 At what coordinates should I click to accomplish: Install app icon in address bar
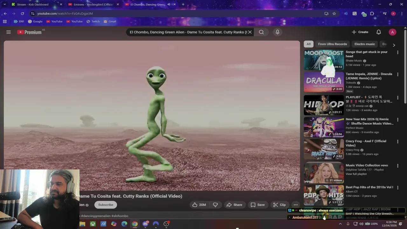327,14
